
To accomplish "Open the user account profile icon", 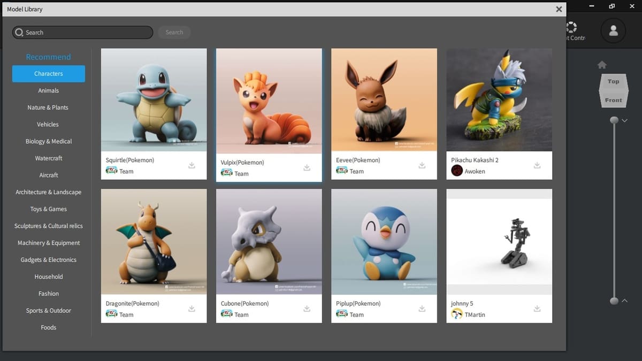I will 613,31.
